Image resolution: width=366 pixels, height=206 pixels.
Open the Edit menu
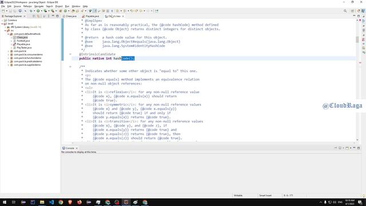point(9,6)
